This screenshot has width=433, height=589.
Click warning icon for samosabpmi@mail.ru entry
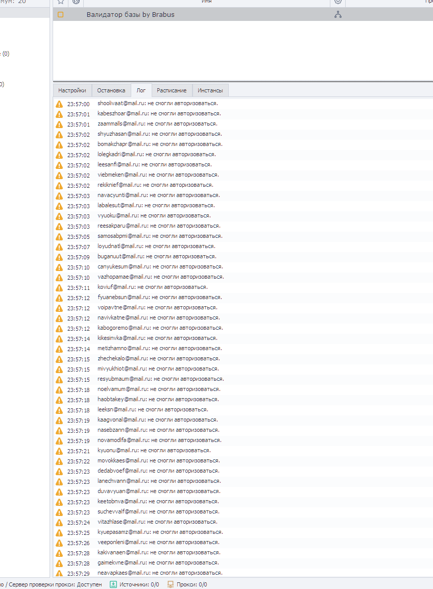(x=59, y=237)
